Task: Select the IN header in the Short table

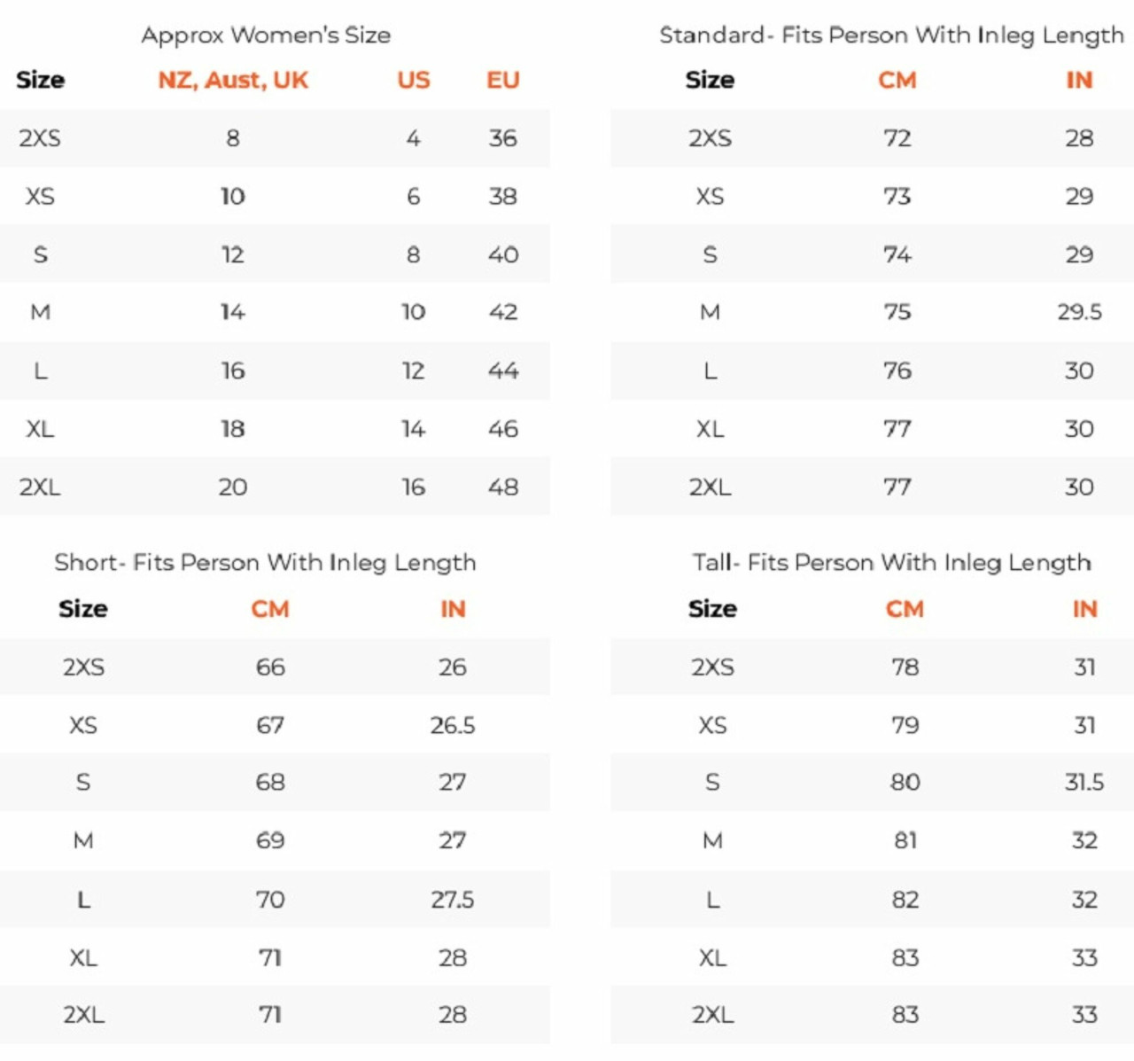Action: (452, 610)
